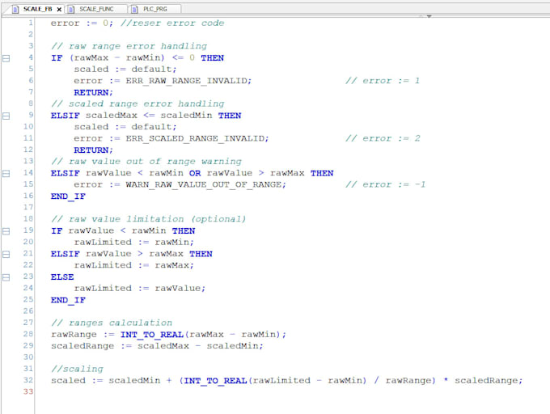The image size is (550, 414).
Task: Click the SCALE_FUNC tab document icon
Action: click(71, 10)
